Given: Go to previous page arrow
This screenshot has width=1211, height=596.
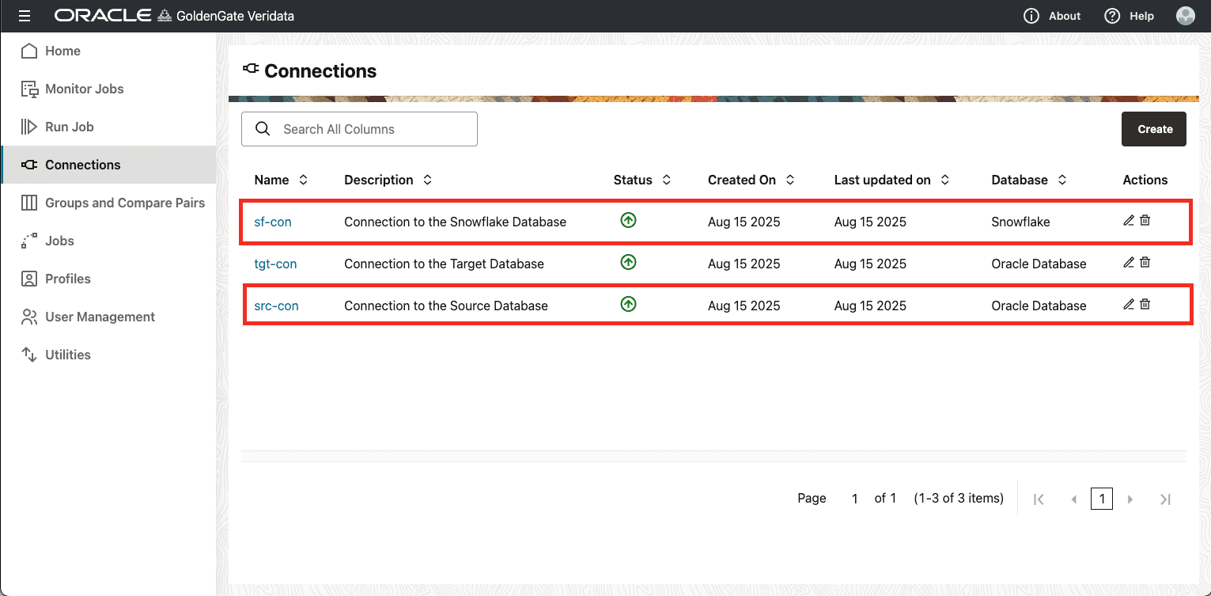Looking at the screenshot, I should [1073, 499].
